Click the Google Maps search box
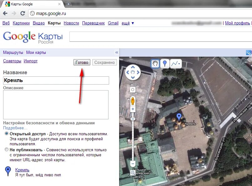The width and height of the screenshot is (252, 186). pos(161,37)
